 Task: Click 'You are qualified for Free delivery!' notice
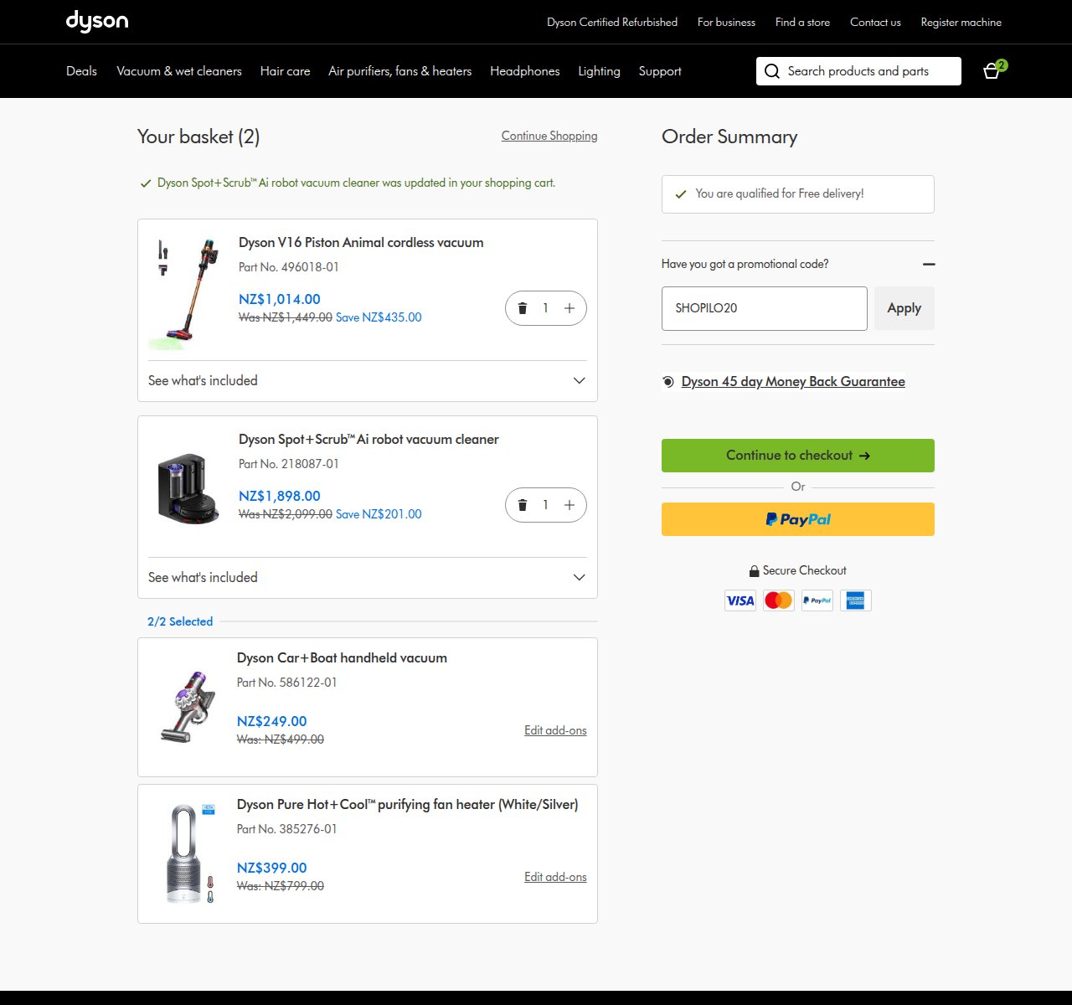click(x=798, y=193)
